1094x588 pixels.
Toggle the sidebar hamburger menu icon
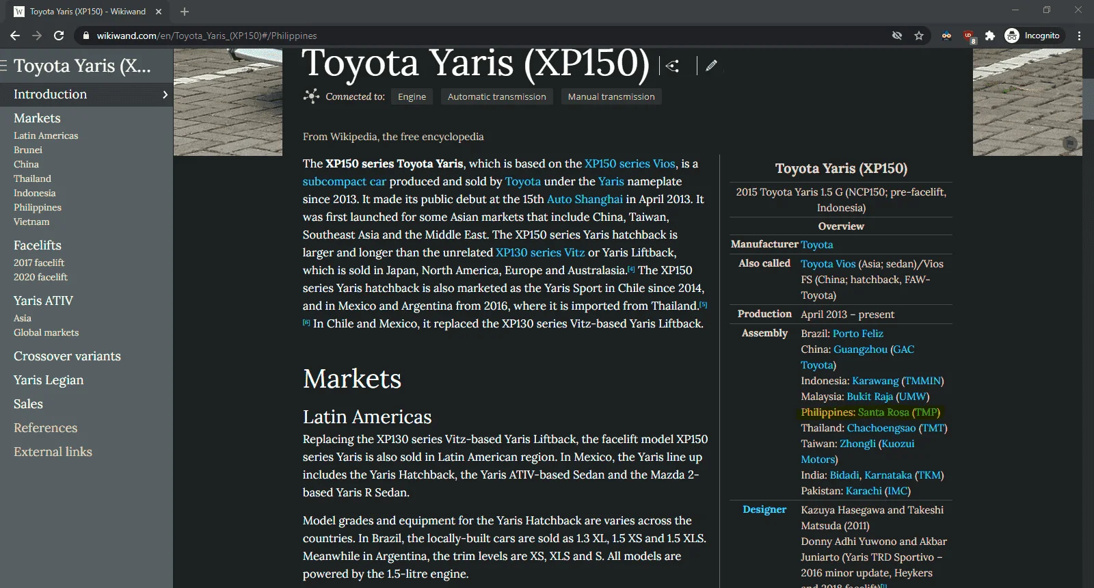coord(3,66)
